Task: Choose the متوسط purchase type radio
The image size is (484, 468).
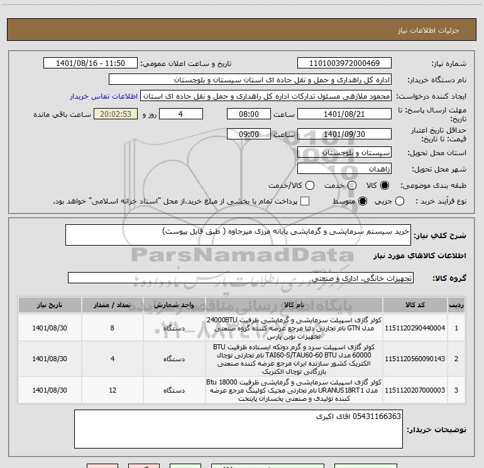Action: tap(363, 201)
